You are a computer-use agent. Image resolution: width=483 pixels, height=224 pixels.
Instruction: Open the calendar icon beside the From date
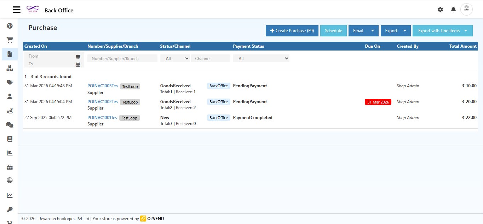(78, 56)
